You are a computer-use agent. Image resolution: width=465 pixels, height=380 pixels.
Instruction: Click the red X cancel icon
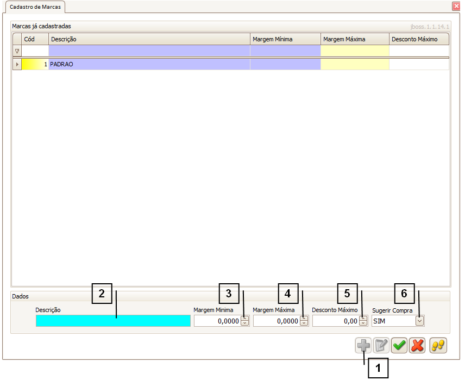(417, 345)
